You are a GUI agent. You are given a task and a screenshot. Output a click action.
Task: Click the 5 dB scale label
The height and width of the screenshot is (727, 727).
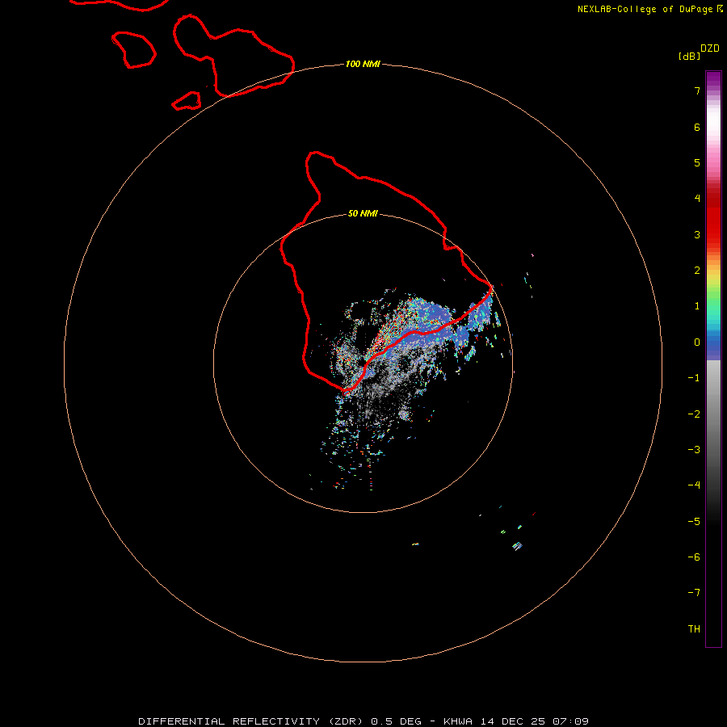point(697,162)
